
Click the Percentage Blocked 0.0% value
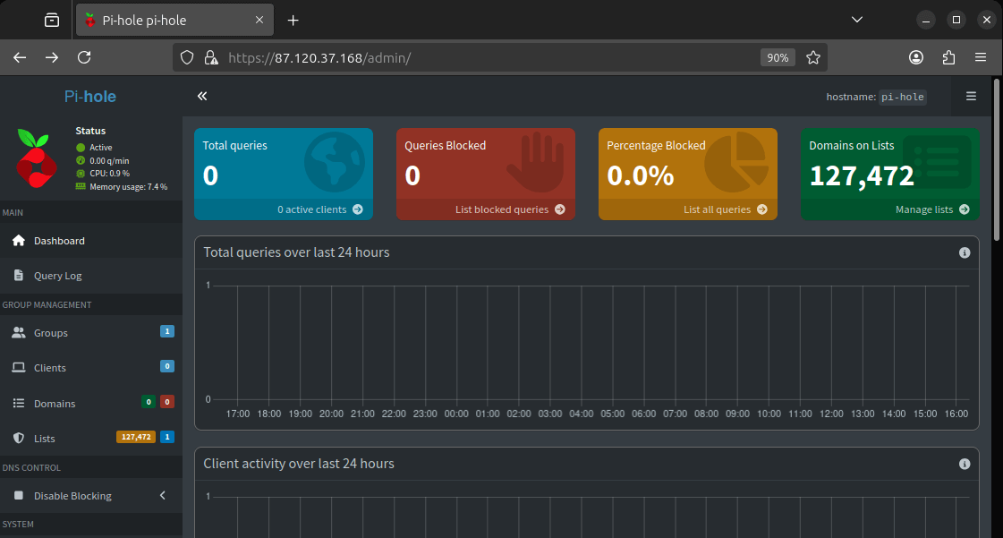(x=641, y=176)
